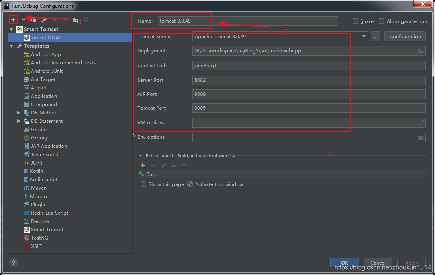Enable Allow parallel run
Image resolution: width=435 pixels, height=275 pixels.
click(x=382, y=21)
